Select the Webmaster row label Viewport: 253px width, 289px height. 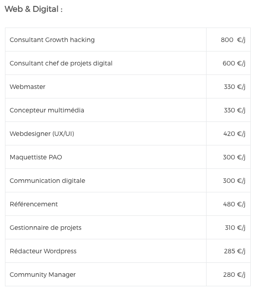(28, 87)
